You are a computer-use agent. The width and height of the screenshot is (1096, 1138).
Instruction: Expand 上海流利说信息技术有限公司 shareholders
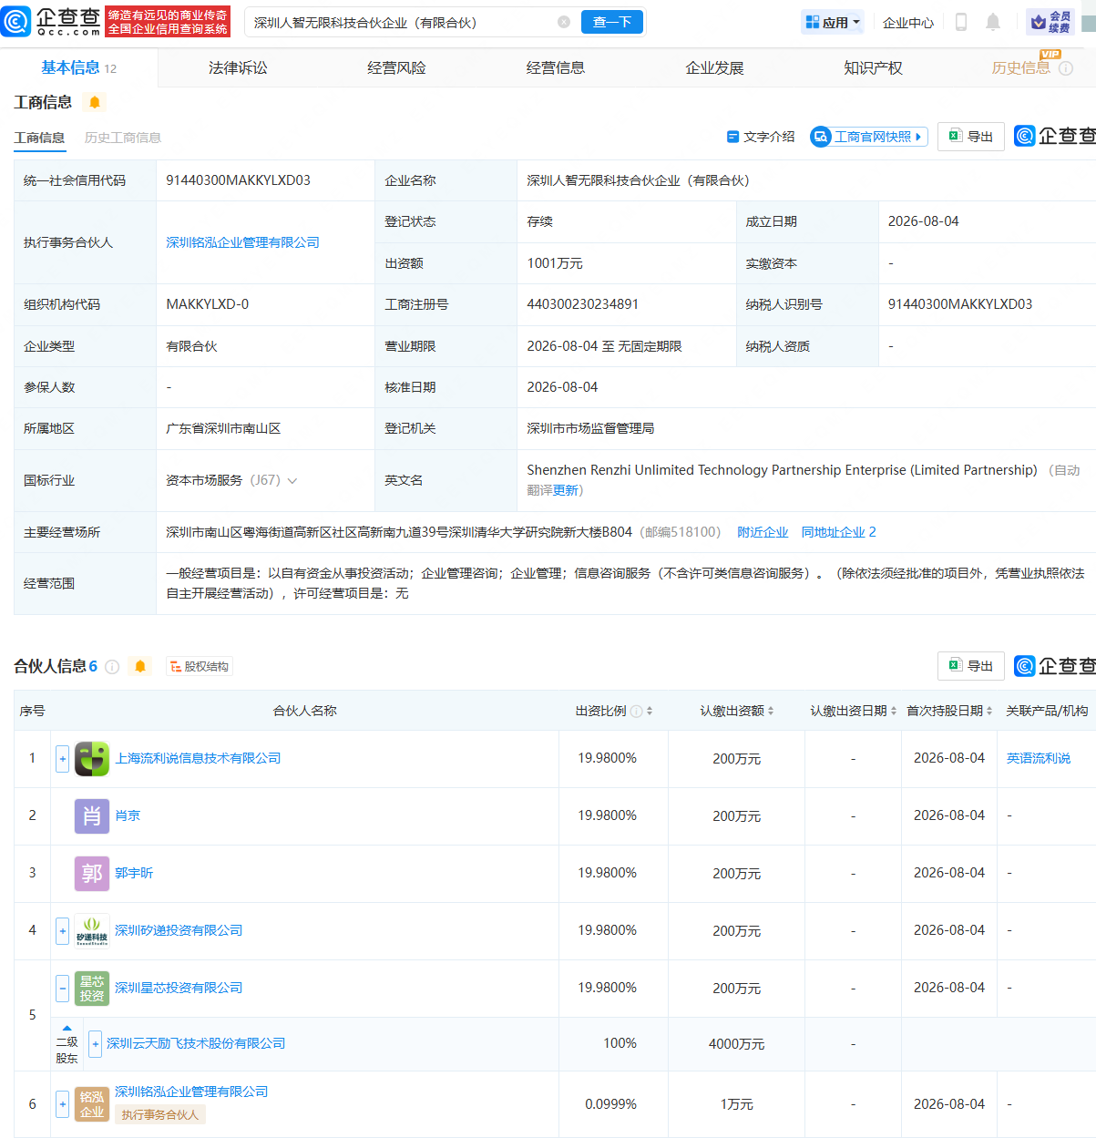coord(62,758)
